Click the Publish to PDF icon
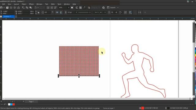 click(x=55, y=8)
